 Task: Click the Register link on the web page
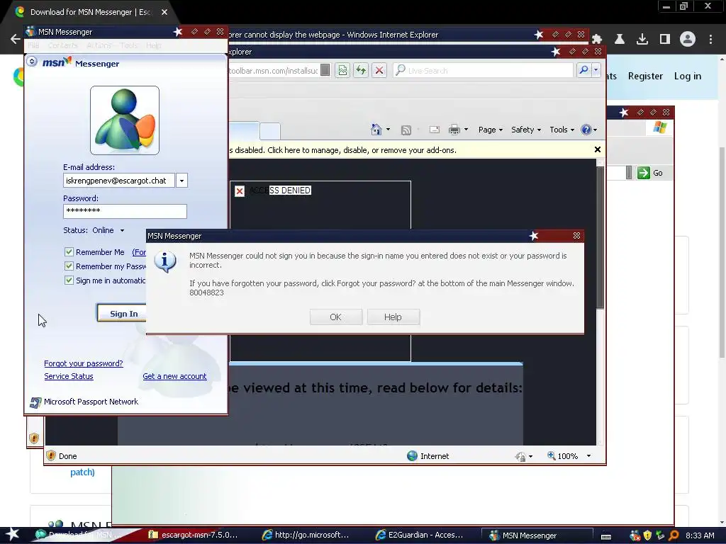click(x=645, y=76)
